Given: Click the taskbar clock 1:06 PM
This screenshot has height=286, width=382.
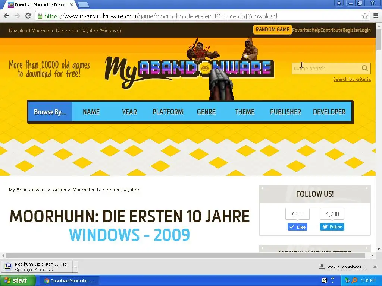Looking at the screenshot, I should point(368,281).
